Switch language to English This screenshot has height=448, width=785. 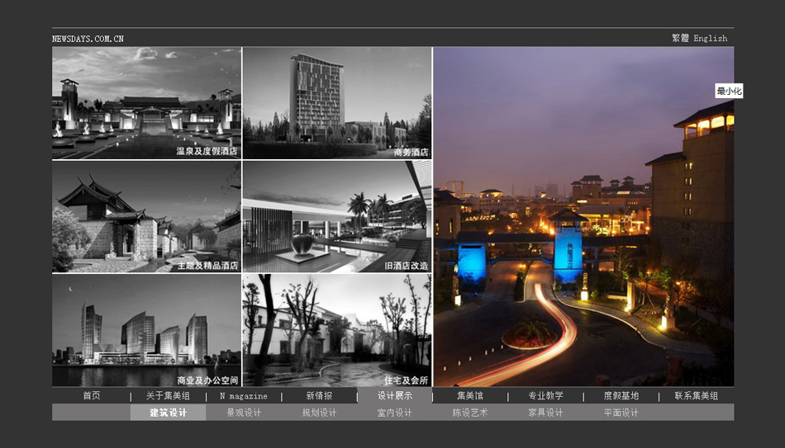click(711, 38)
